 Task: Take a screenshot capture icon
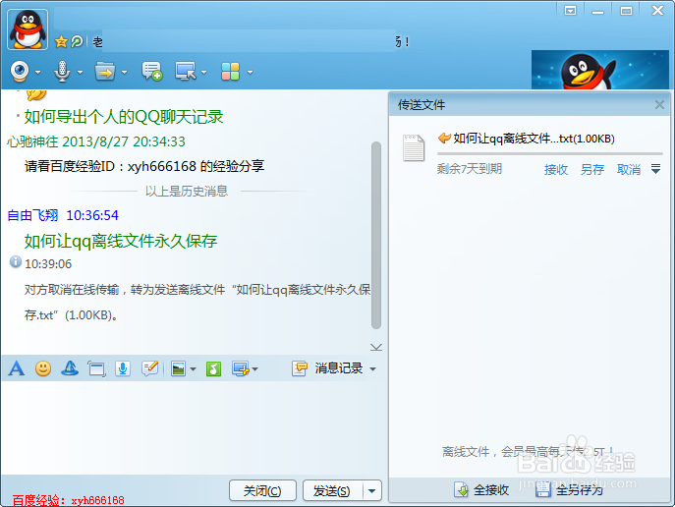240,368
